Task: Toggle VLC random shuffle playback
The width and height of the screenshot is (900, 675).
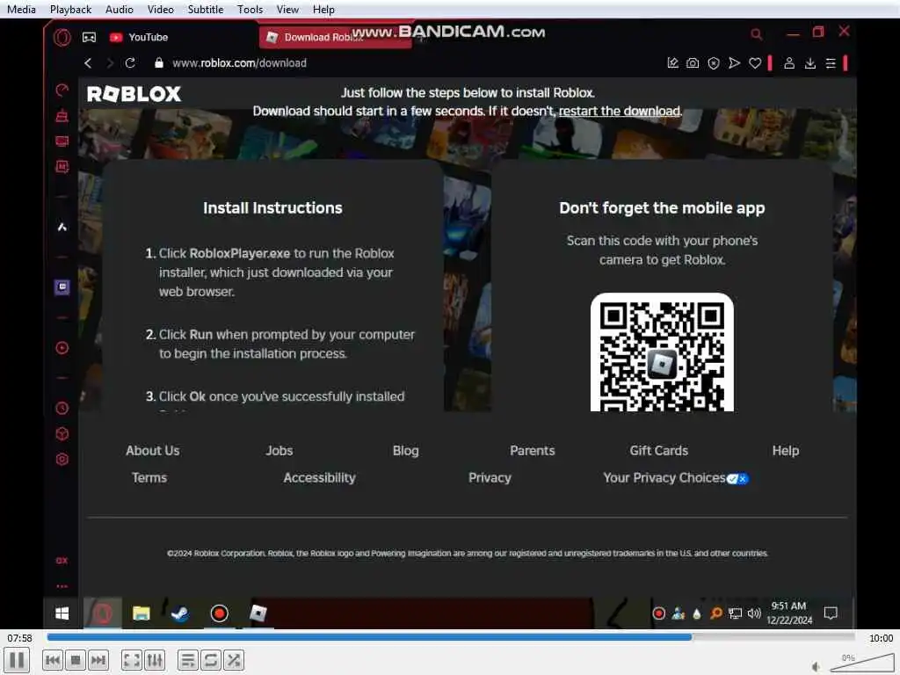Action: [x=234, y=660]
